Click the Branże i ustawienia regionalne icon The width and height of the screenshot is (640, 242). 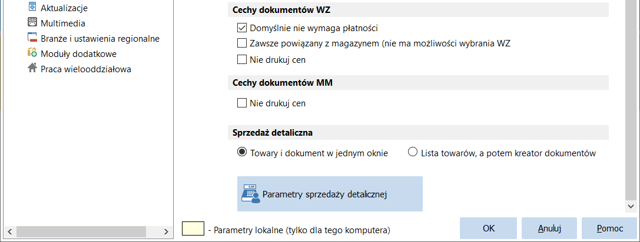[32, 38]
